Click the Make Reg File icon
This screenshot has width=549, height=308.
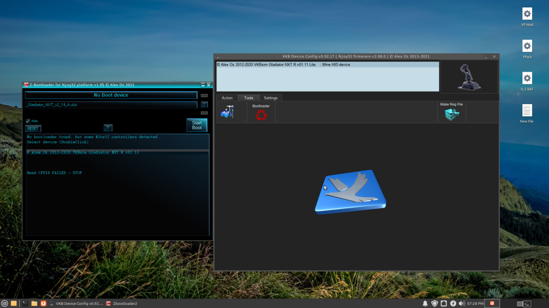pyautogui.click(x=451, y=115)
